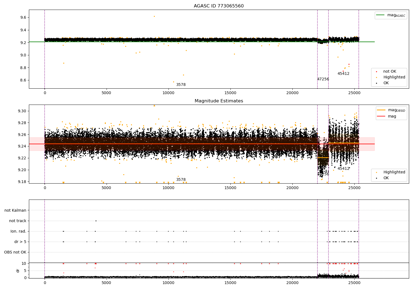Click the mag OBSID legend entry label
The width and height of the screenshot is (413, 289).
[x=396, y=110]
